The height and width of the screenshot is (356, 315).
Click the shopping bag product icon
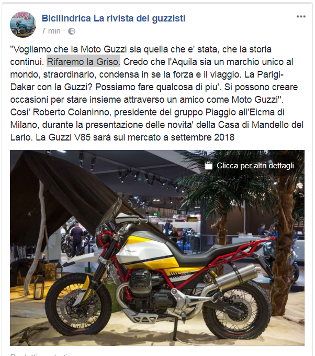(208, 165)
